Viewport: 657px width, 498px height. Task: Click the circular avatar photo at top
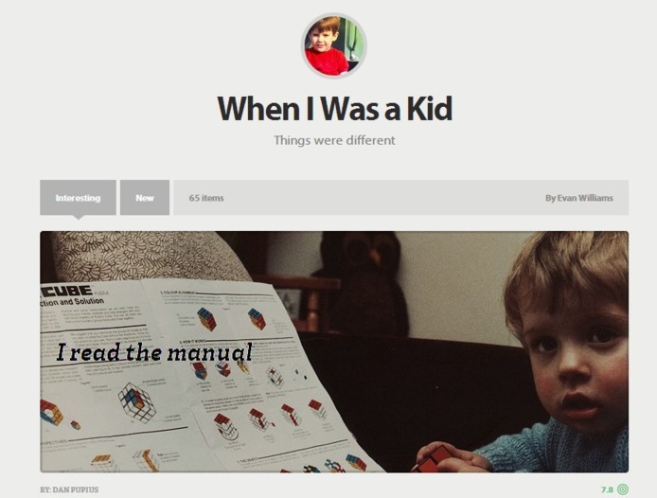coord(334,45)
